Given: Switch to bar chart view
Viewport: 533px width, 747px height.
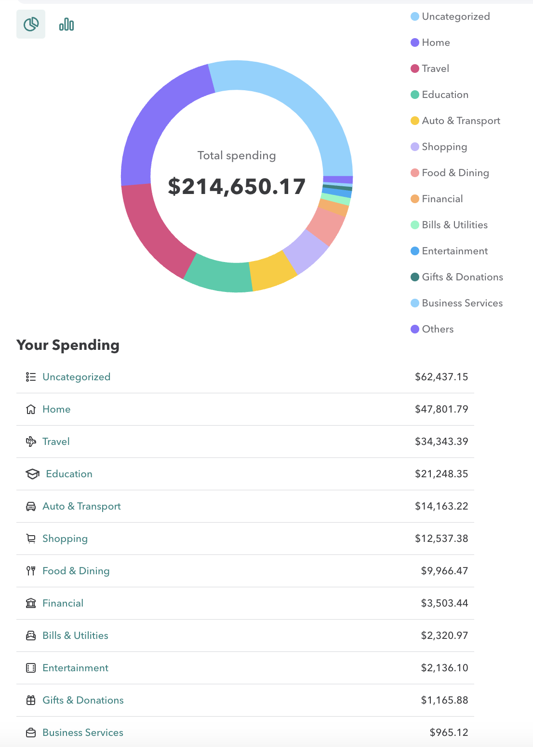Looking at the screenshot, I should pyautogui.click(x=67, y=24).
